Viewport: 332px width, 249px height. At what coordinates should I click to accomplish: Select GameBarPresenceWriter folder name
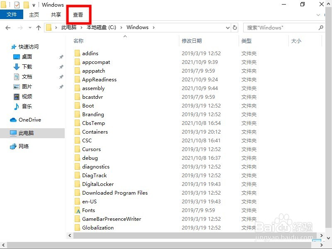[x=112, y=219]
